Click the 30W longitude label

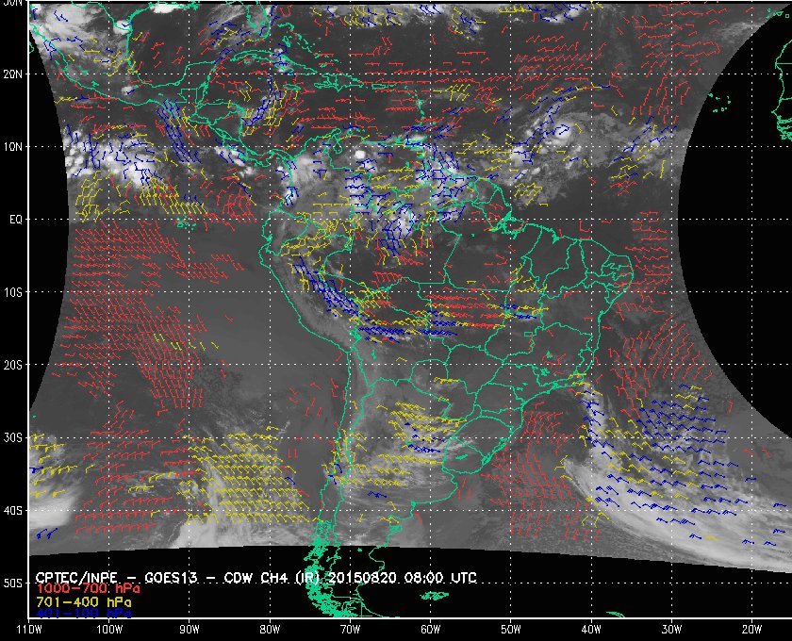pyautogui.click(x=671, y=630)
